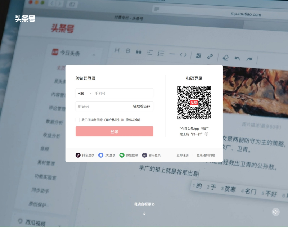This screenshot has height=234, width=288.
Task: Click the Douyin login icon
Action: [x=78, y=155]
